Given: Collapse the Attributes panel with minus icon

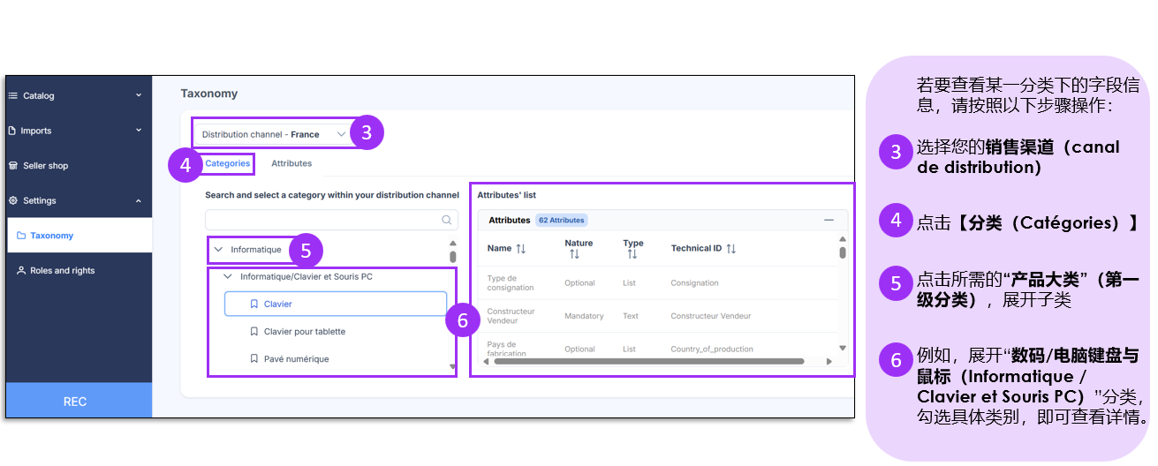Looking at the screenshot, I should (829, 220).
